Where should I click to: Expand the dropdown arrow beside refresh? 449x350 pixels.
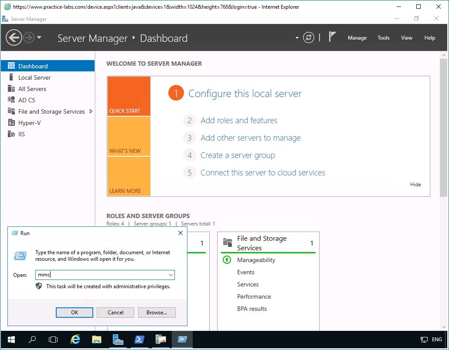tap(297, 38)
